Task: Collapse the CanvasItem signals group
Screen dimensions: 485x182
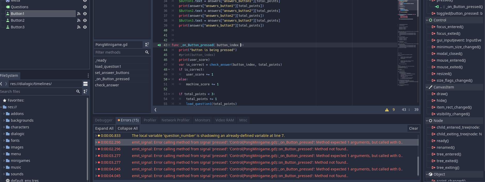Action: pyautogui.click(x=427, y=87)
